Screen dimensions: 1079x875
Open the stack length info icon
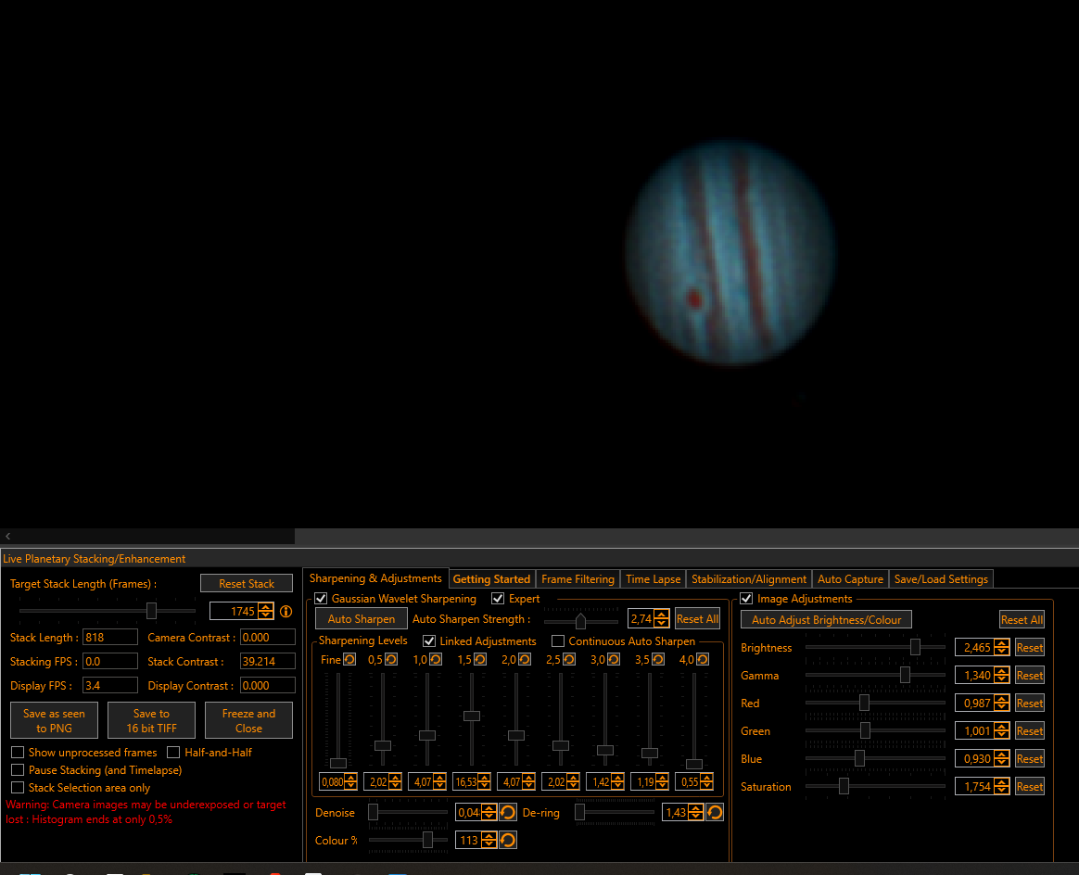[286, 612]
